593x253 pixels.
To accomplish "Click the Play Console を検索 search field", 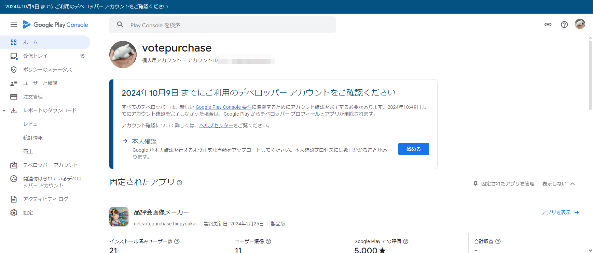I will 223,25.
